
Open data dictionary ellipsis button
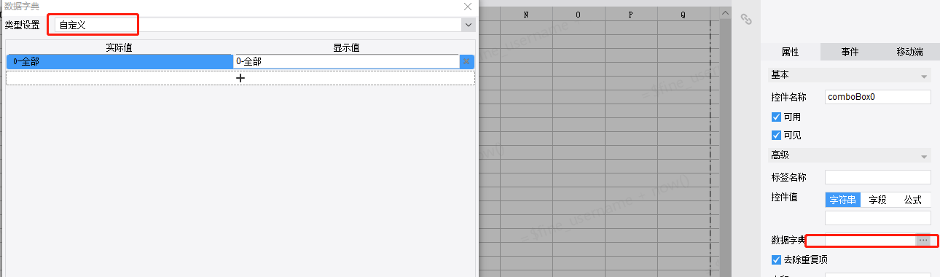pos(923,240)
